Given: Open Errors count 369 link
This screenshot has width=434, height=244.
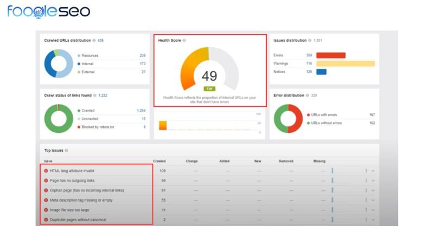Looking at the screenshot, I should (309, 55).
